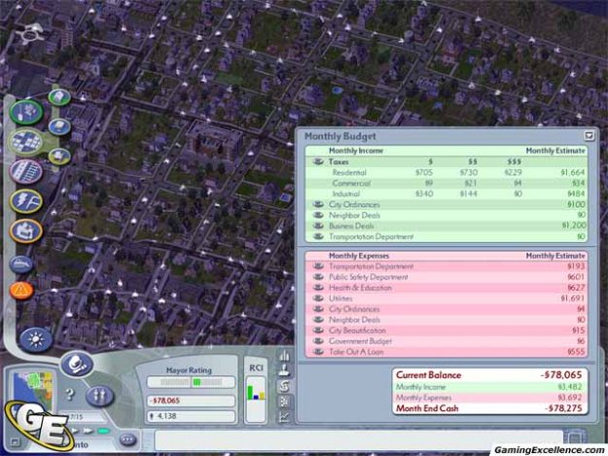Open expenses Transportation Department detail icon
Image resolution: width=608 pixels, height=456 pixels.
(318, 266)
